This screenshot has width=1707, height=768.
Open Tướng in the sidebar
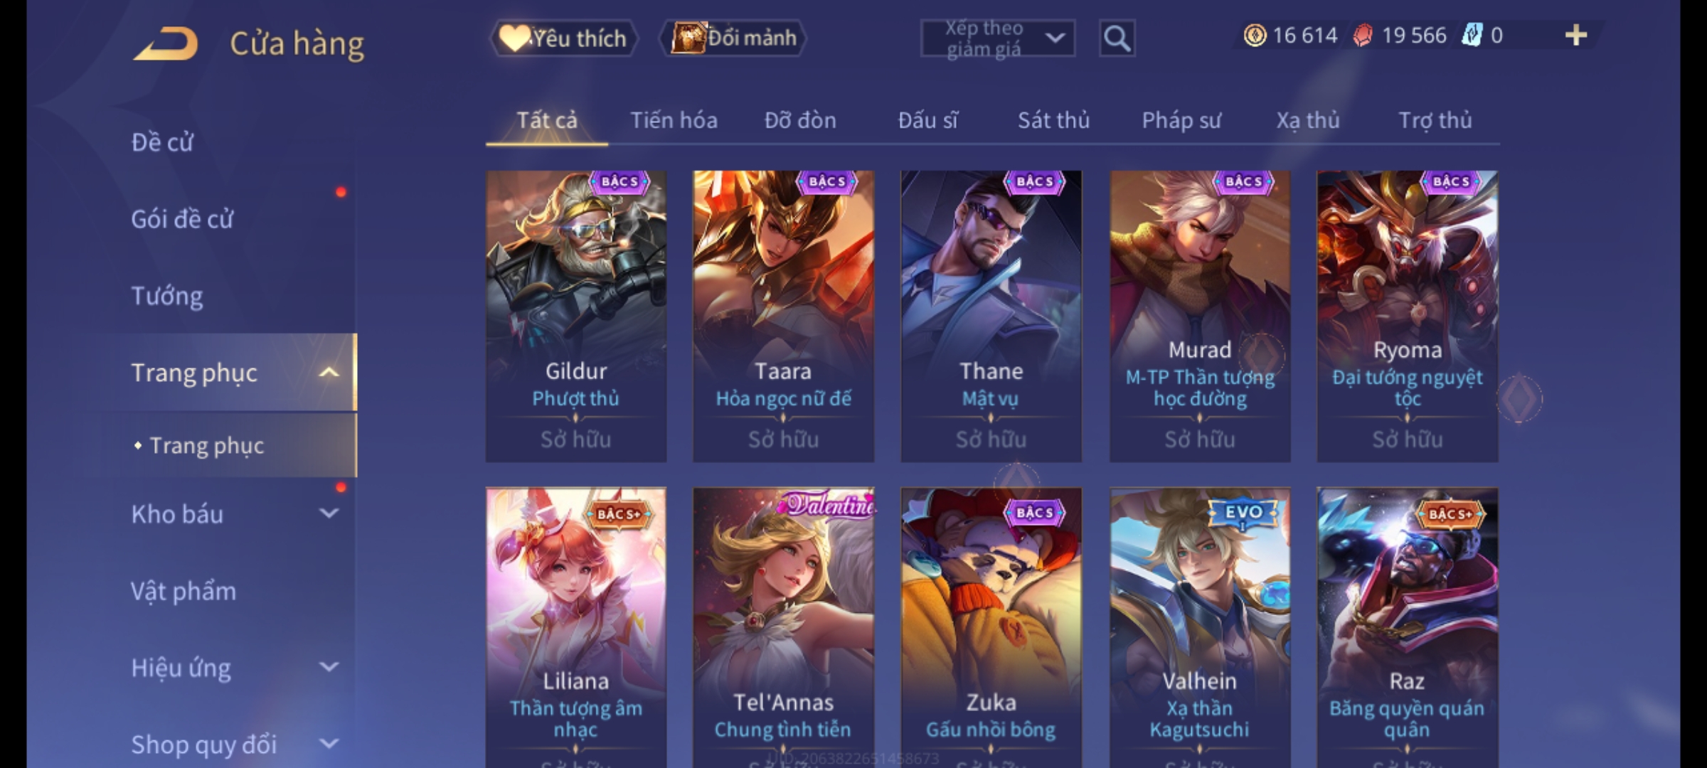pyautogui.click(x=167, y=296)
